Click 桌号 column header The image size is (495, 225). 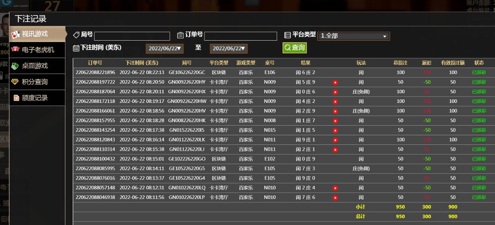[270, 63]
